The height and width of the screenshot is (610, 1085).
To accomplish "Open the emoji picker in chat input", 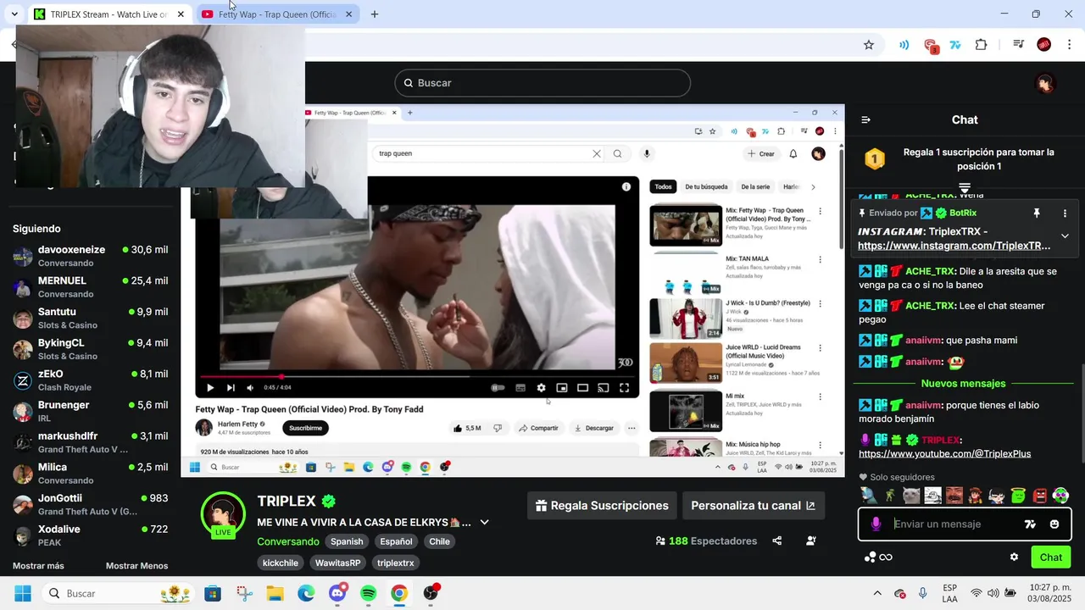I will point(1054,524).
